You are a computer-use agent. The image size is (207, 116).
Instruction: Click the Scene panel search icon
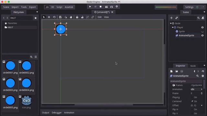pos(198,18)
